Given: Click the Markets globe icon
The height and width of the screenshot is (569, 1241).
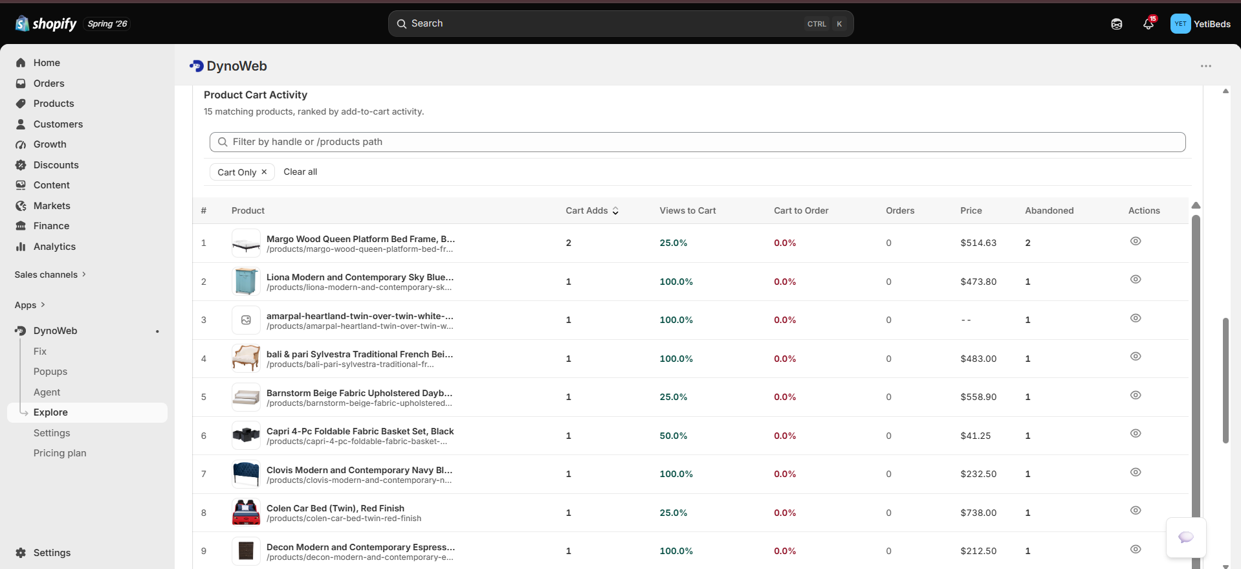Looking at the screenshot, I should pos(21,206).
